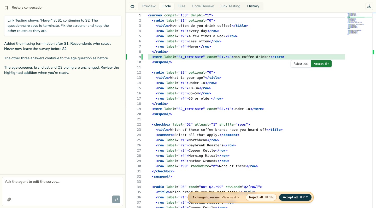
Task: Click the suspend tag on line 10
Action: pyautogui.click(x=162, y=62)
